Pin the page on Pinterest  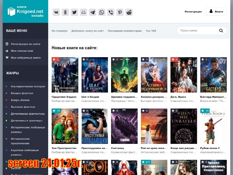coord(120,12)
